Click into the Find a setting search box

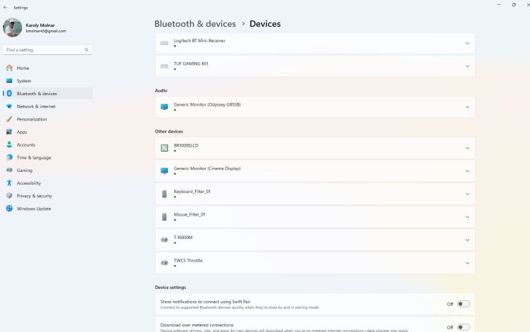[47, 50]
